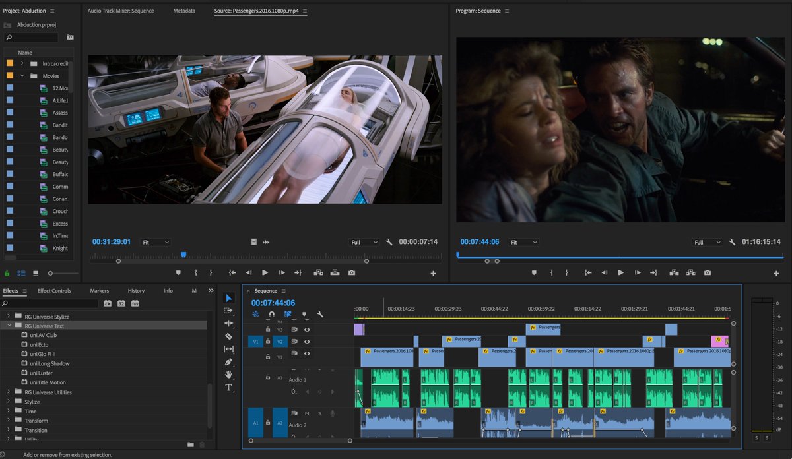The height and width of the screenshot is (459, 792).
Task: Click the Effects panel search field
Action: click(53, 303)
